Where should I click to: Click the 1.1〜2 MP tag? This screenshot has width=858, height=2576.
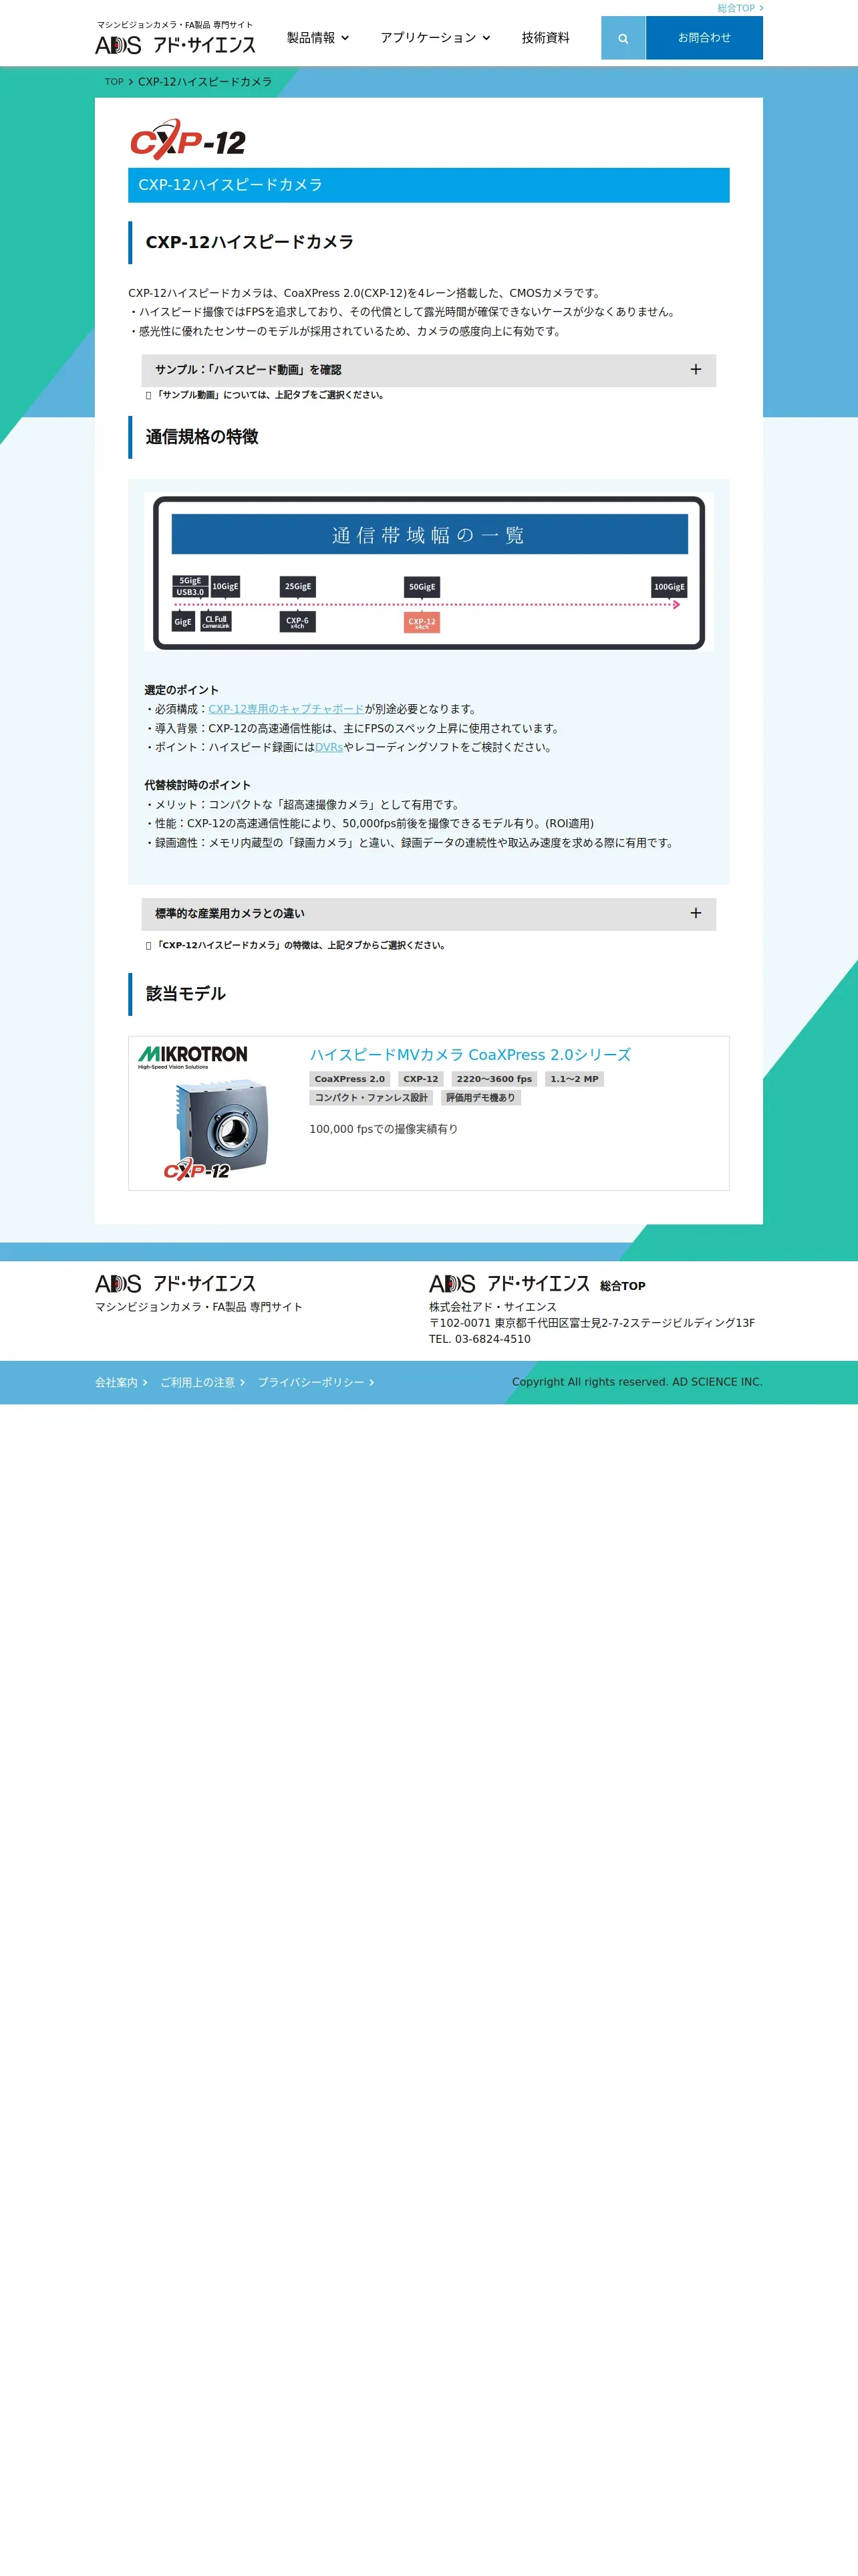[574, 1079]
